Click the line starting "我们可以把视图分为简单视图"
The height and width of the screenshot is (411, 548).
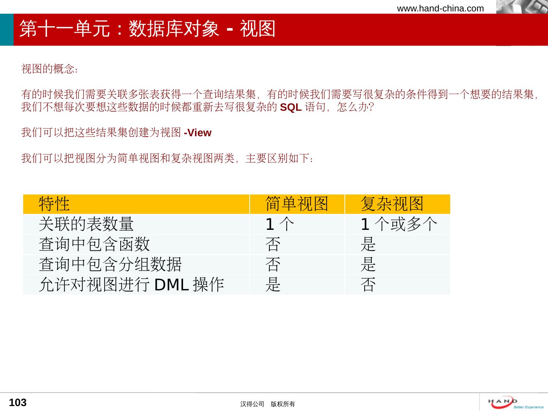tap(167, 158)
